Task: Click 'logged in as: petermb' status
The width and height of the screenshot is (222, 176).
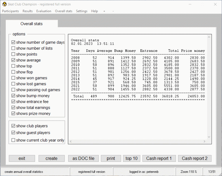Action: point(144,172)
